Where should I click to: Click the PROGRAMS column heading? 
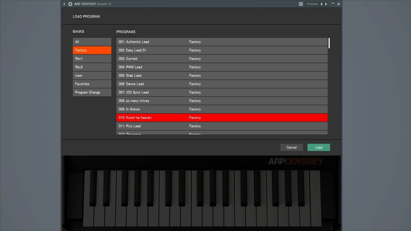[x=126, y=32]
